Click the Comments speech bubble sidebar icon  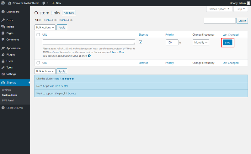[x=3, y=39]
